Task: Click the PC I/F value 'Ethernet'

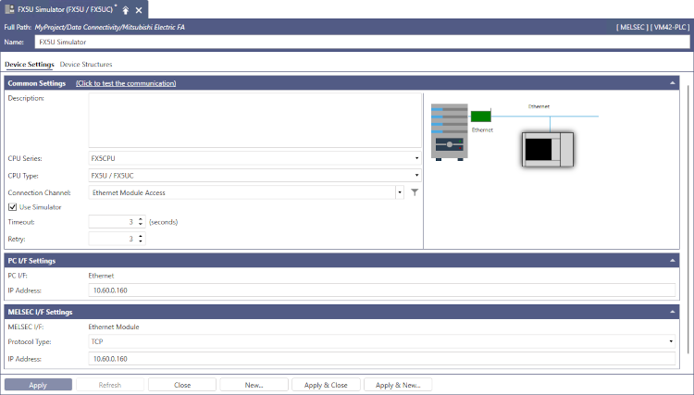Action: click(x=101, y=275)
